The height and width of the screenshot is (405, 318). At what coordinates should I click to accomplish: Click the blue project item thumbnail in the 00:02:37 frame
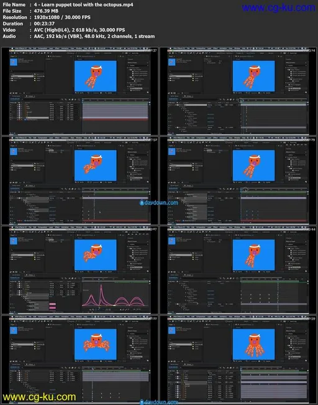tap(14, 62)
